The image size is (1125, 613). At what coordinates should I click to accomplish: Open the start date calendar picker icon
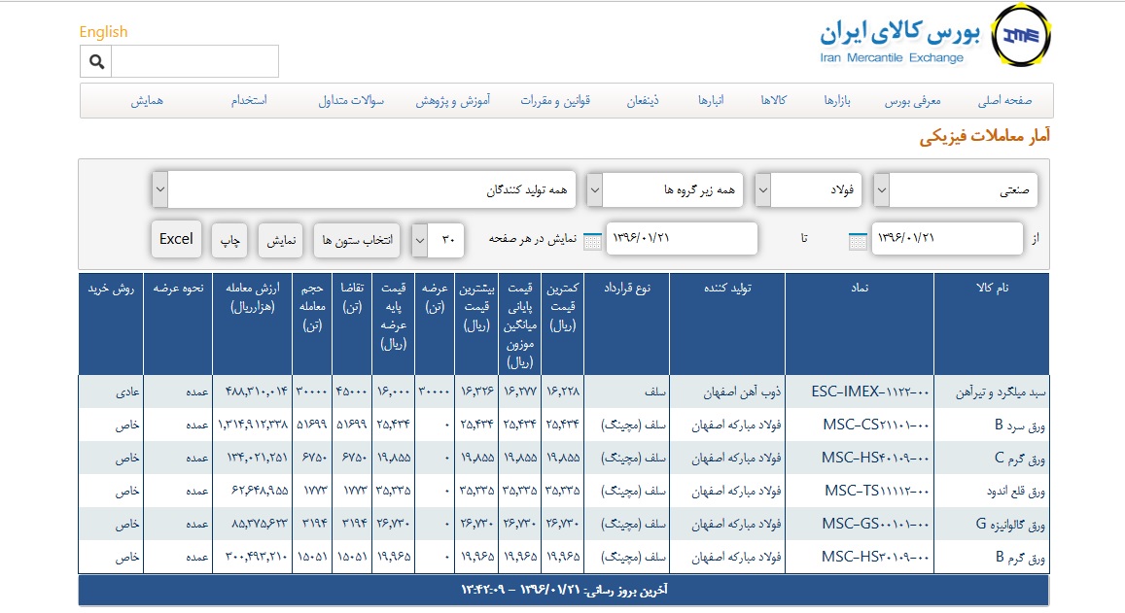click(857, 241)
